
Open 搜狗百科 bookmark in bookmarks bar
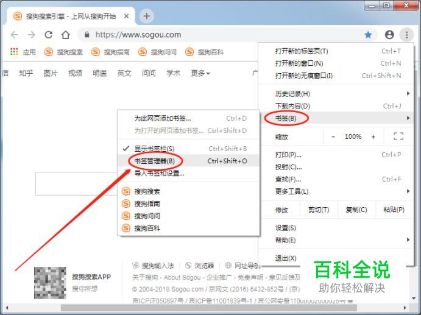tap(205, 52)
